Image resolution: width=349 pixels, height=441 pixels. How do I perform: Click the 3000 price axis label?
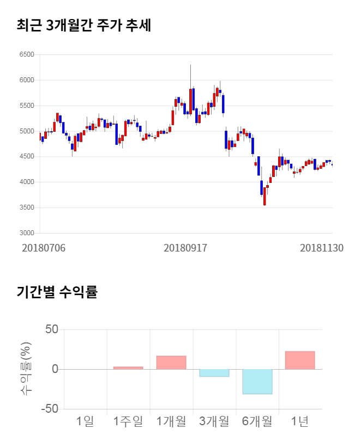coord(27,233)
